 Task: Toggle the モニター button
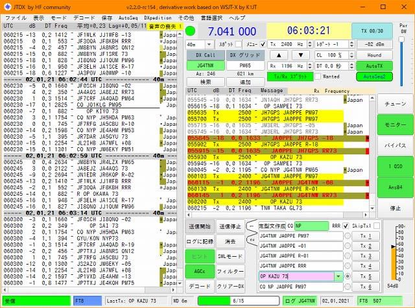[x=395, y=124]
